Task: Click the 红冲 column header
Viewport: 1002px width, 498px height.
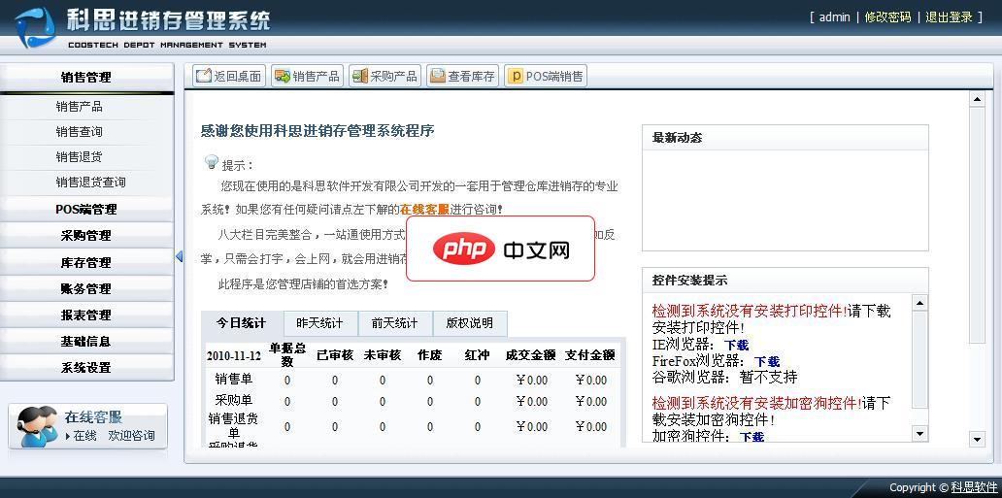Action: (x=478, y=354)
